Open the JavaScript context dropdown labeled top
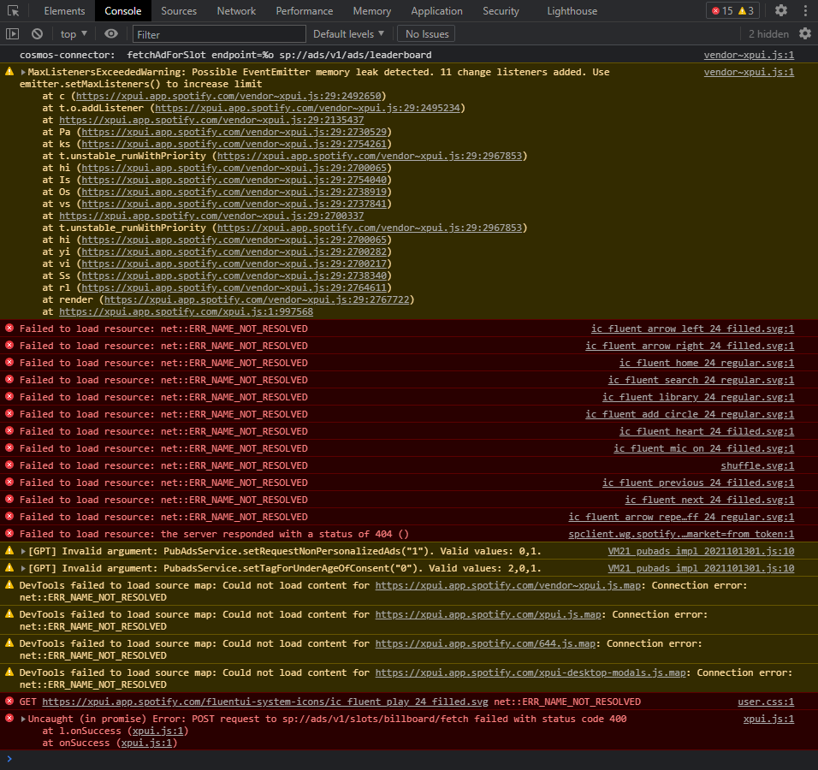This screenshot has height=770, width=818. point(72,33)
